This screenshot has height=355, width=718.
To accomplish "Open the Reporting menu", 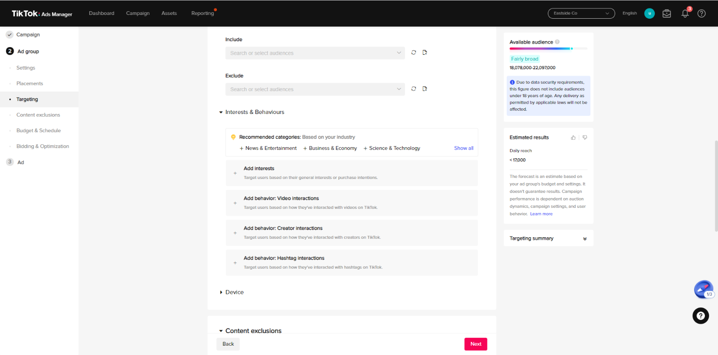I will 202,13.
